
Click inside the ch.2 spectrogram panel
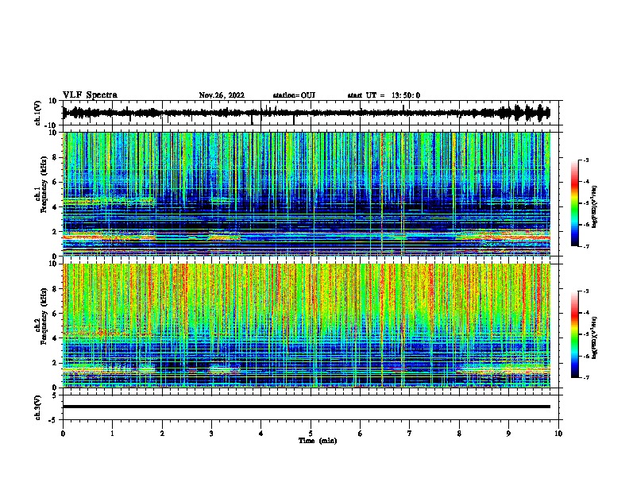pos(307,326)
